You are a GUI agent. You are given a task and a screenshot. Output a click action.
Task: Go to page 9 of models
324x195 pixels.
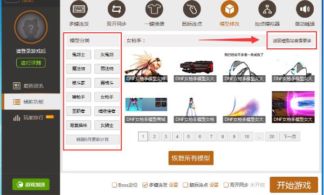click(x=234, y=136)
